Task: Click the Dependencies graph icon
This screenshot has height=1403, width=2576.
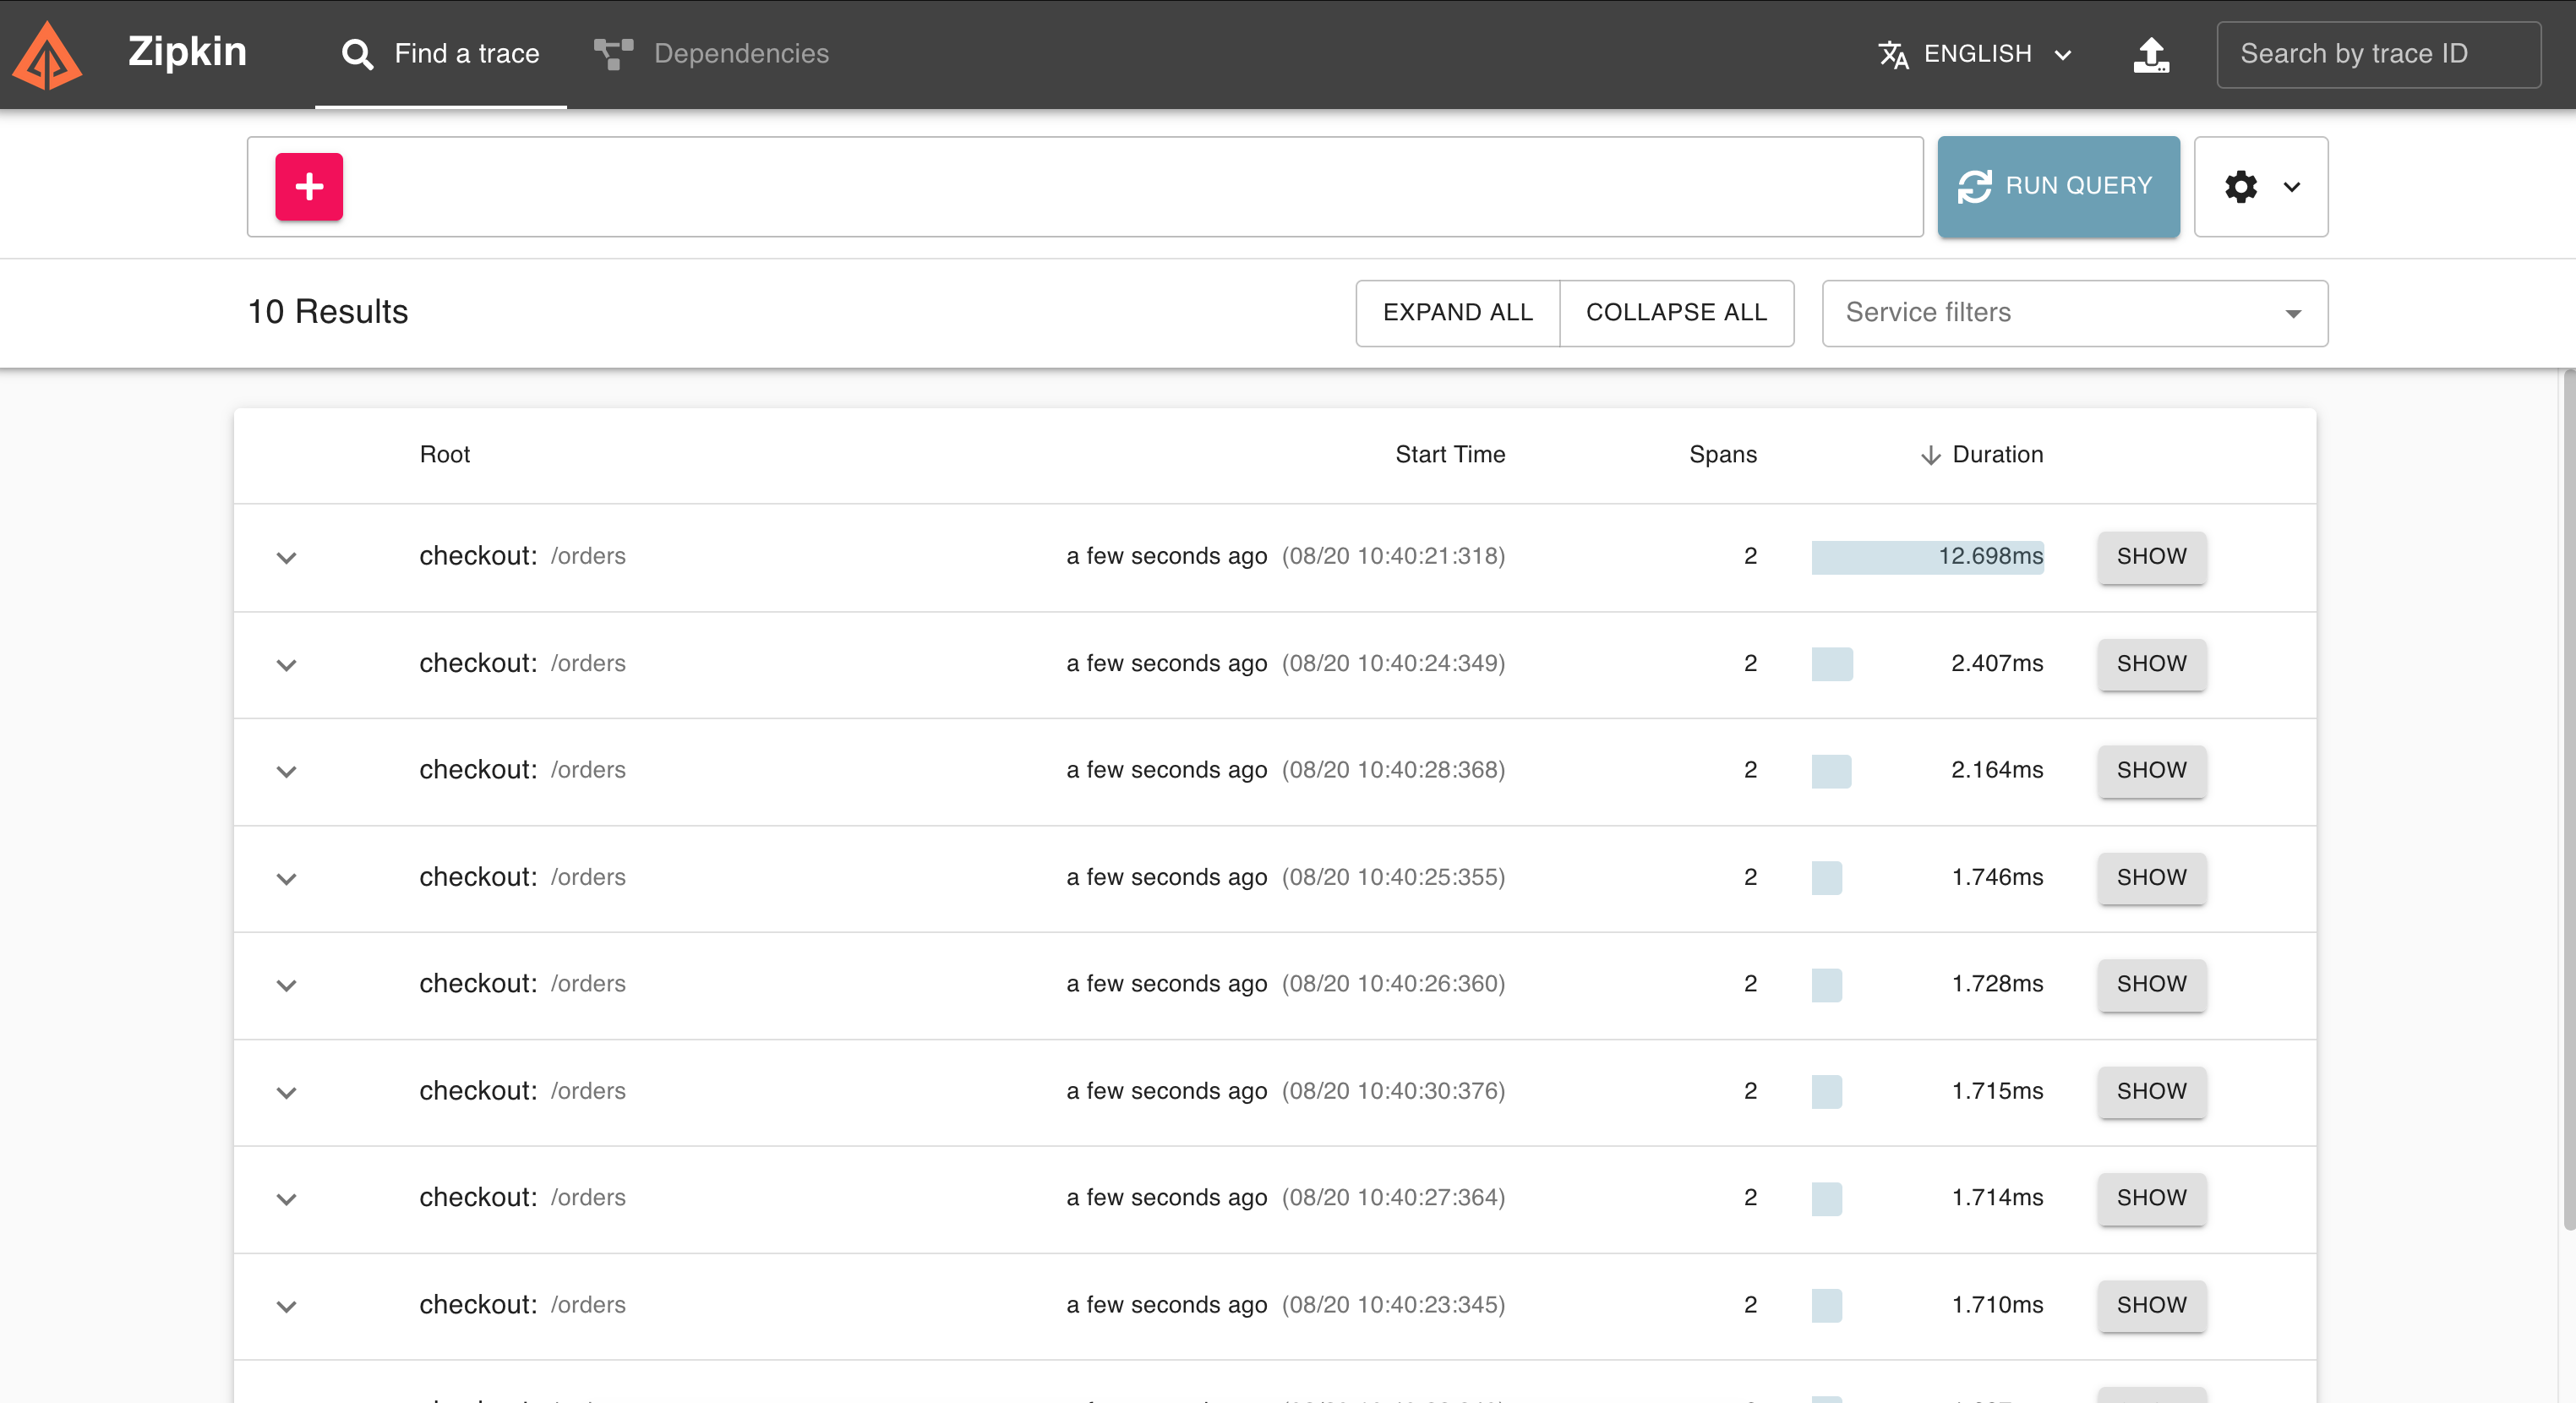Action: coord(613,54)
